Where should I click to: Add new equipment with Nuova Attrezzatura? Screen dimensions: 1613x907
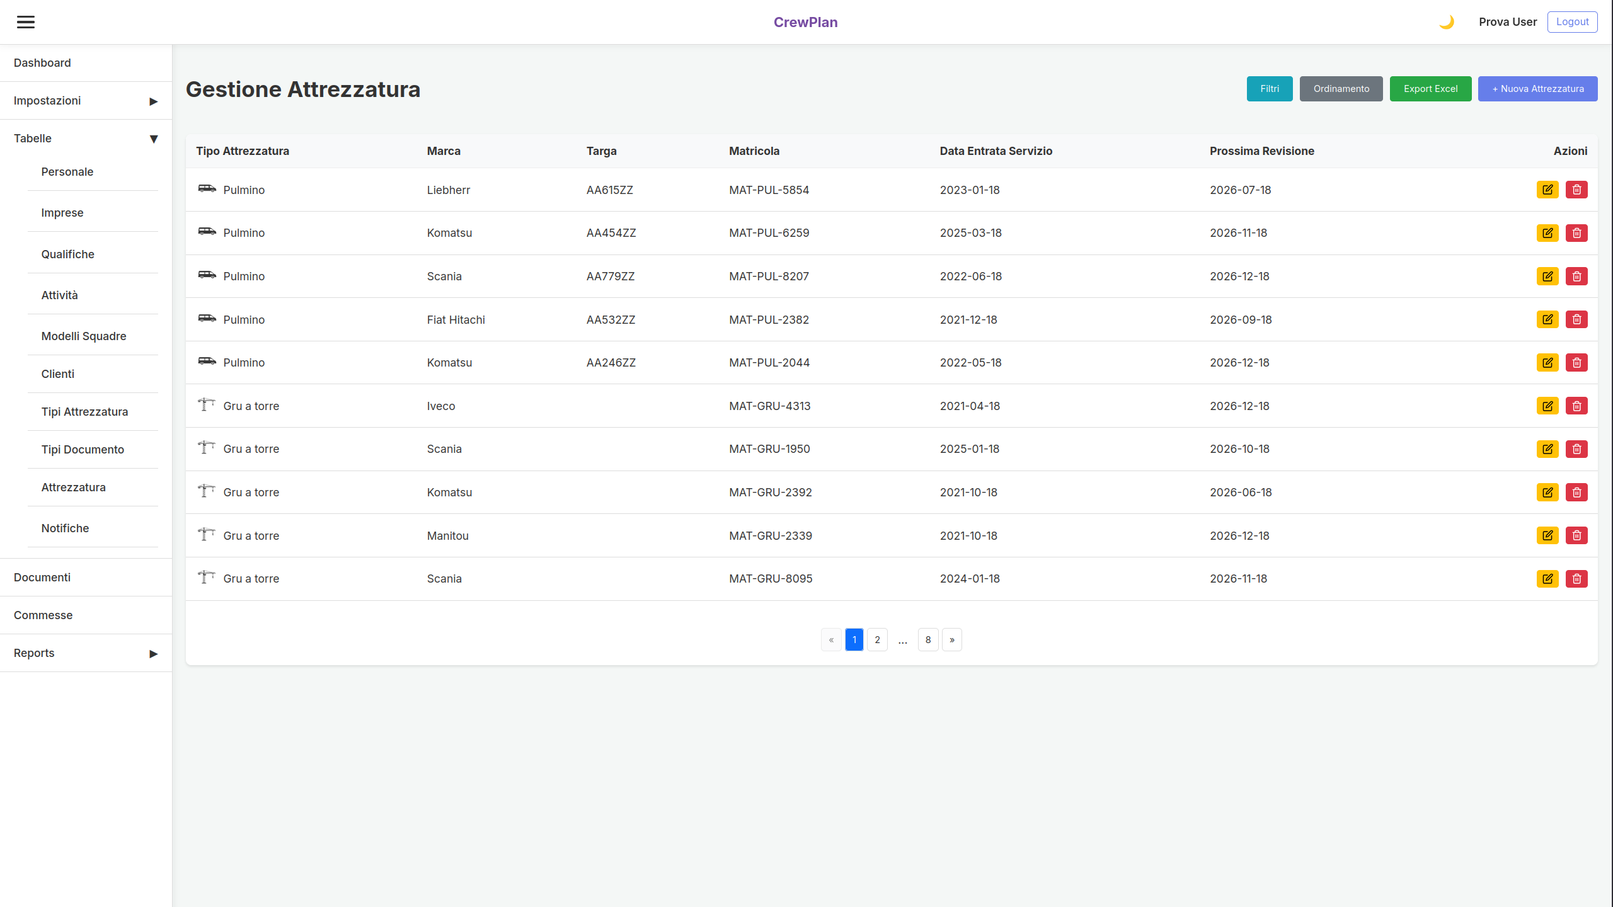[x=1537, y=89]
